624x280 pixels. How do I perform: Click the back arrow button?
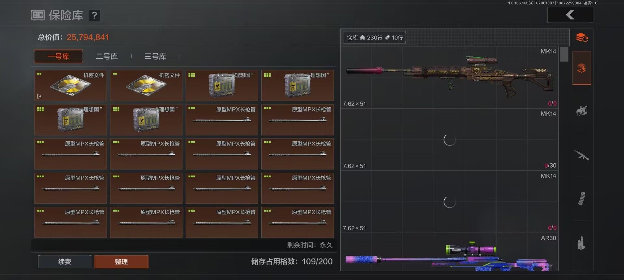[570, 15]
